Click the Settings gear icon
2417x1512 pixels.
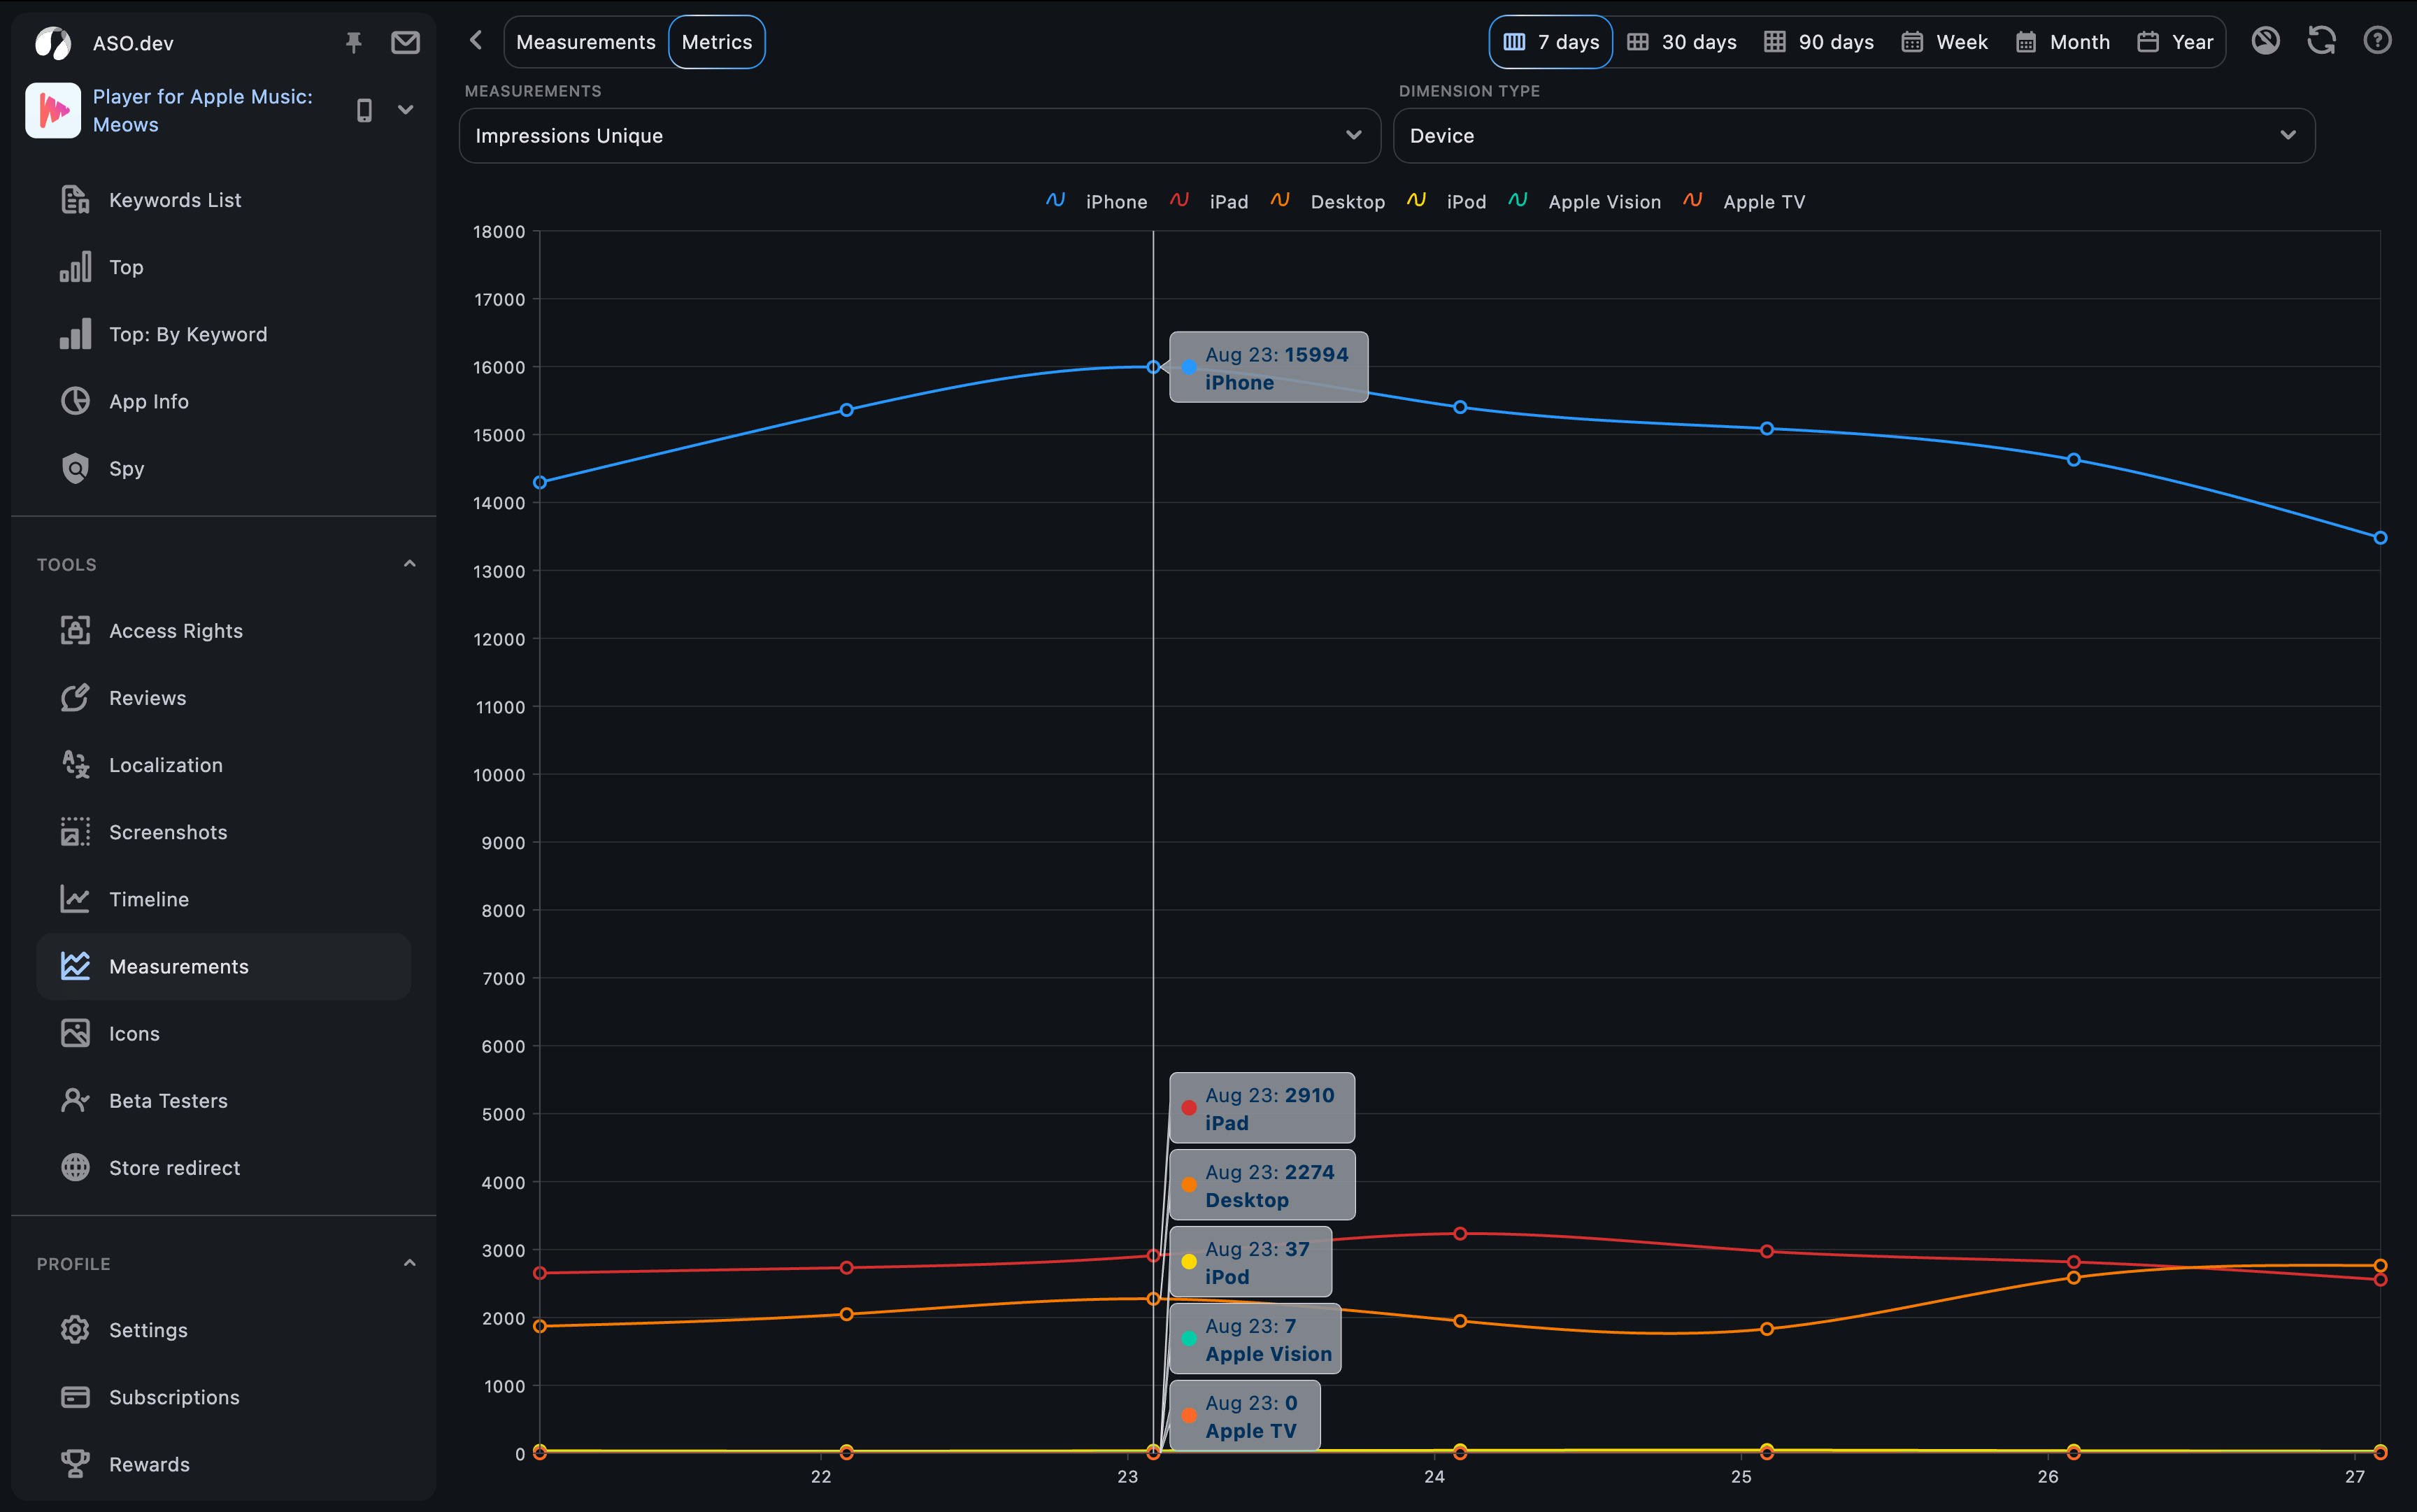pyautogui.click(x=75, y=1329)
